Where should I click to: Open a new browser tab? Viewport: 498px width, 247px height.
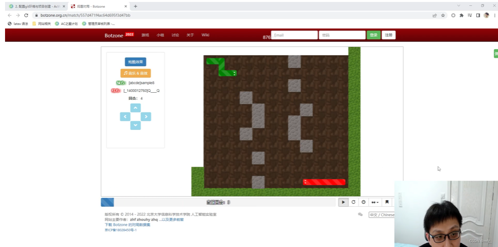click(x=135, y=6)
